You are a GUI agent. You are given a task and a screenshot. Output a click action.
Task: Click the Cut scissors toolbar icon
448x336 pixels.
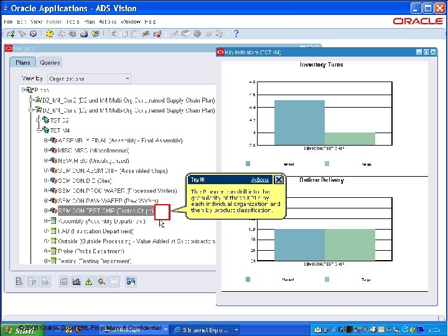112,34
